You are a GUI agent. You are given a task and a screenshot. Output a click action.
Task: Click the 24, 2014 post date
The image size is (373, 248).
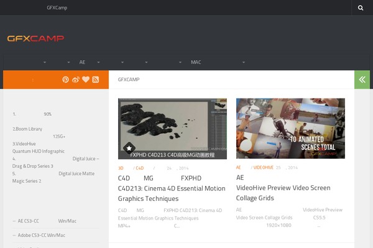click(x=177, y=168)
